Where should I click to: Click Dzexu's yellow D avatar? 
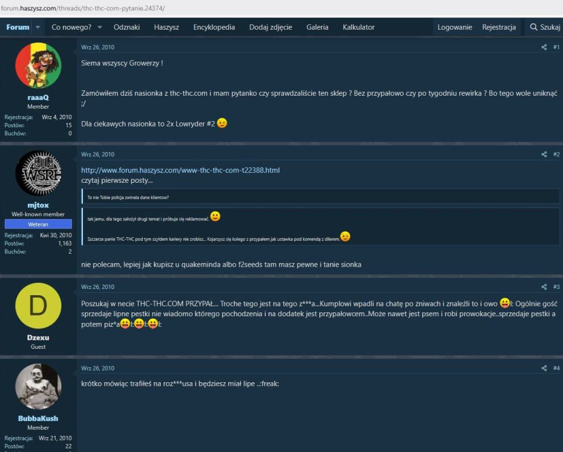click(x=38, y=306)
